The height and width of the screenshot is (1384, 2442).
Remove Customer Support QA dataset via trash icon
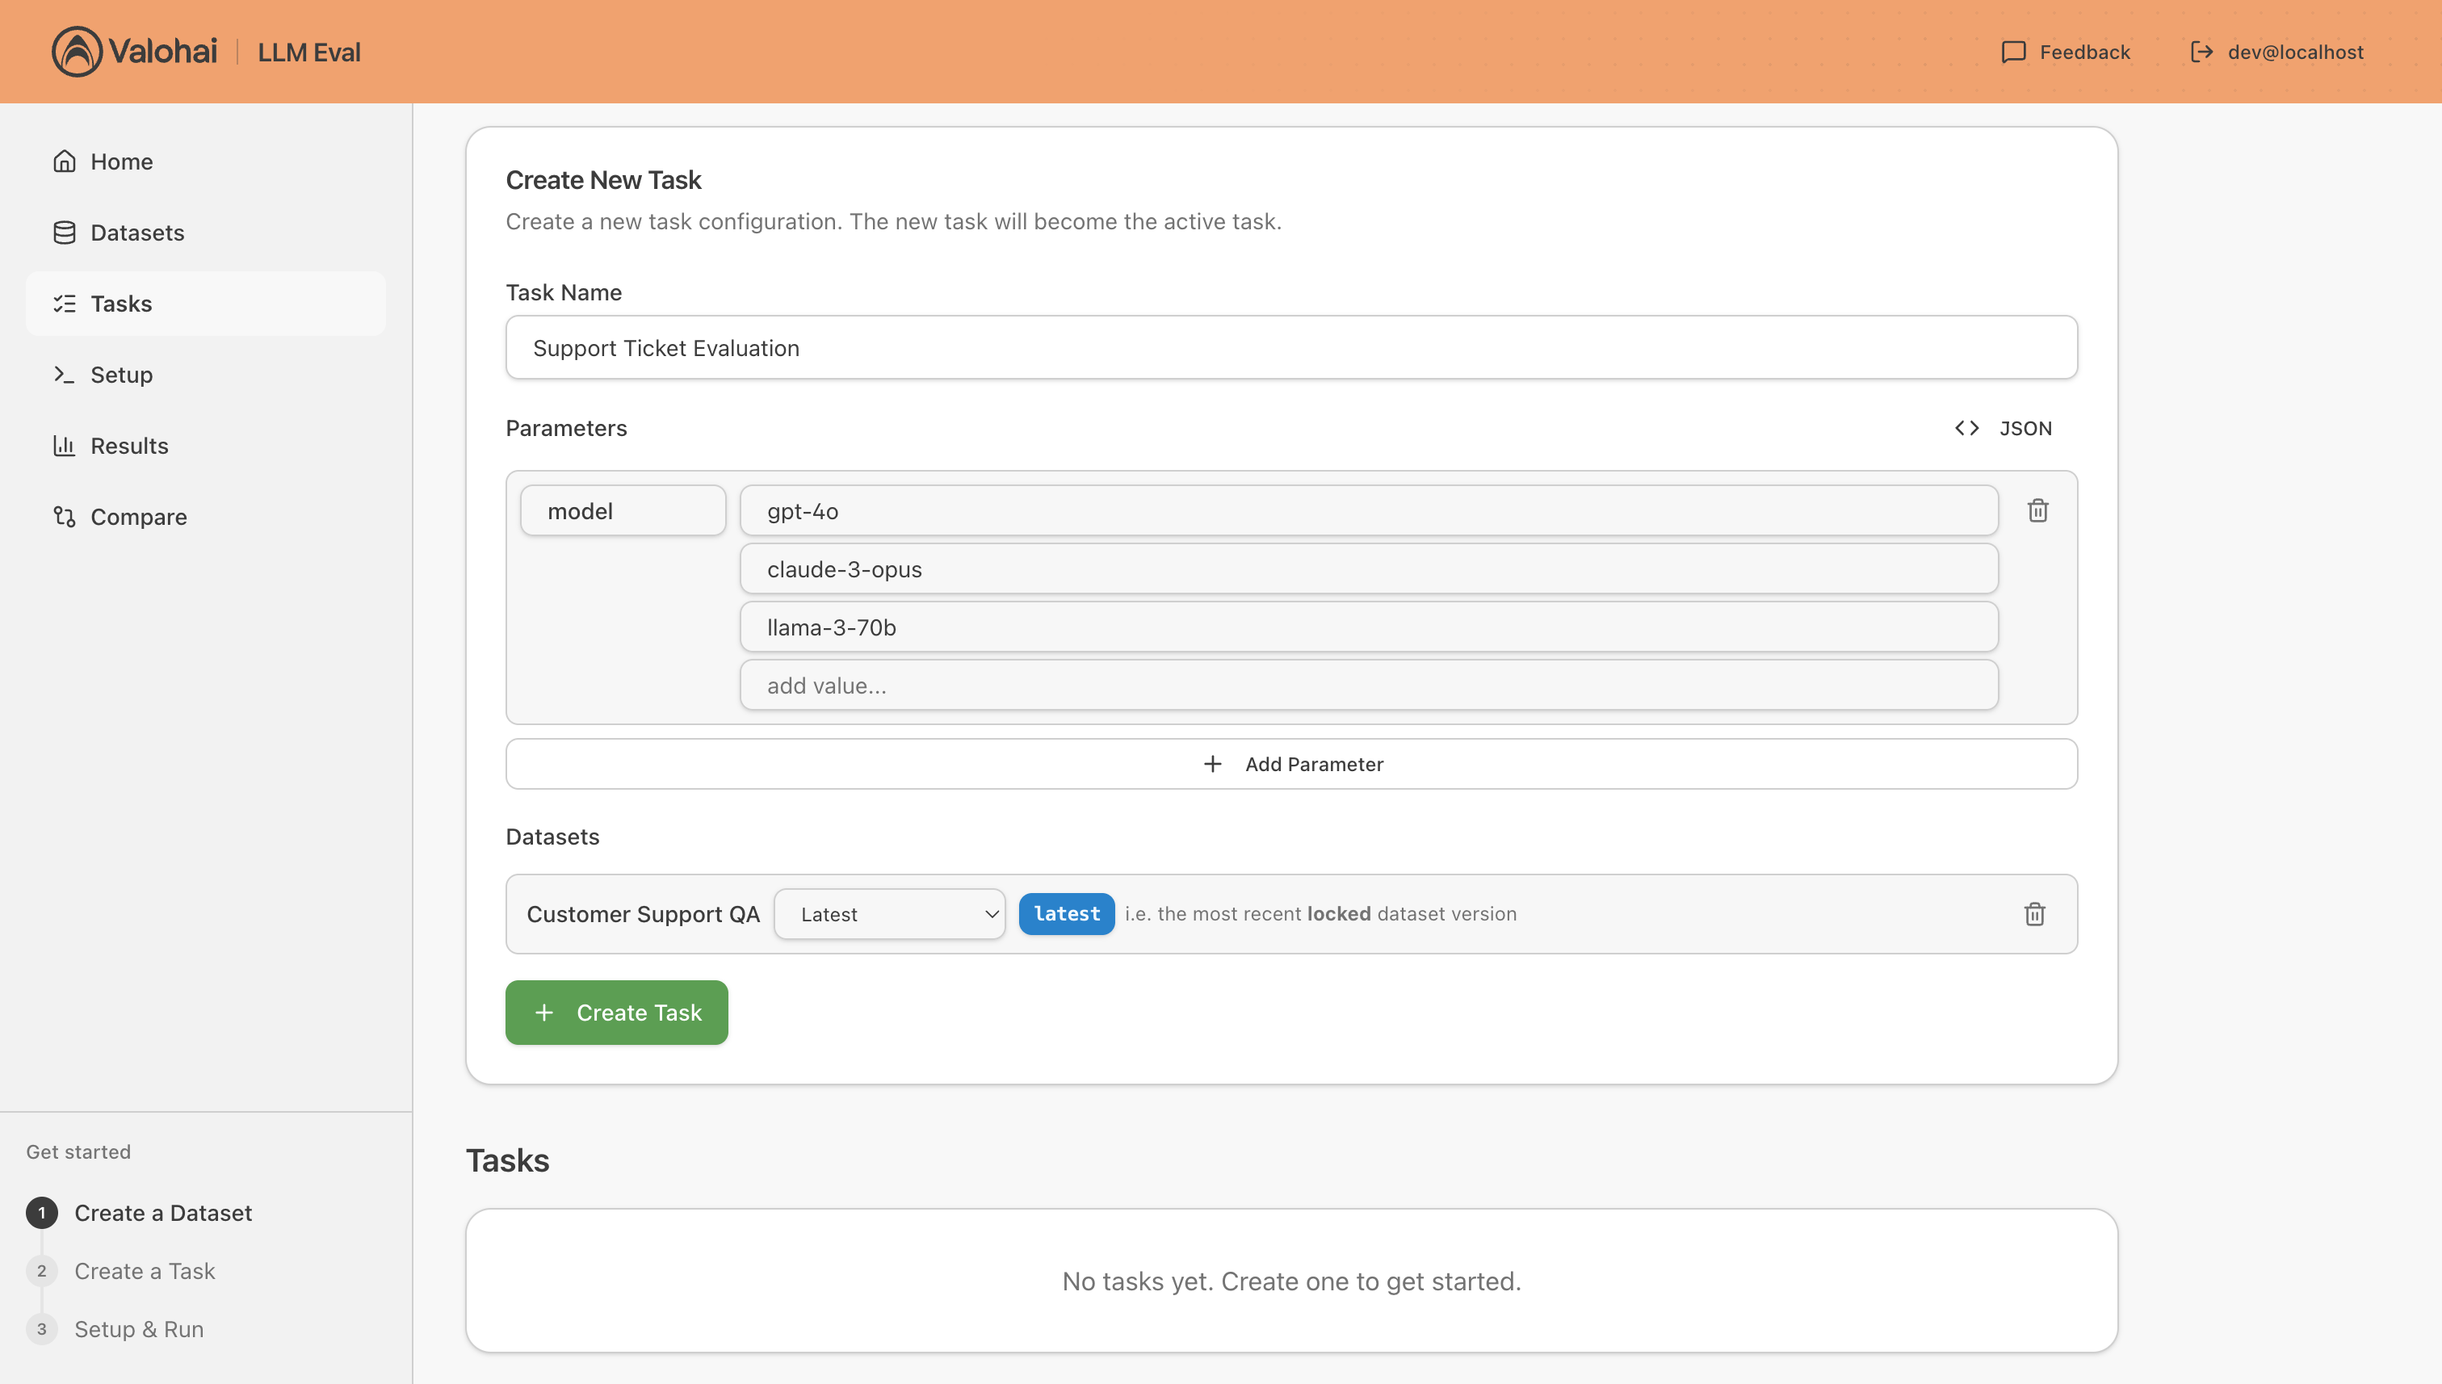point(2034,914)
